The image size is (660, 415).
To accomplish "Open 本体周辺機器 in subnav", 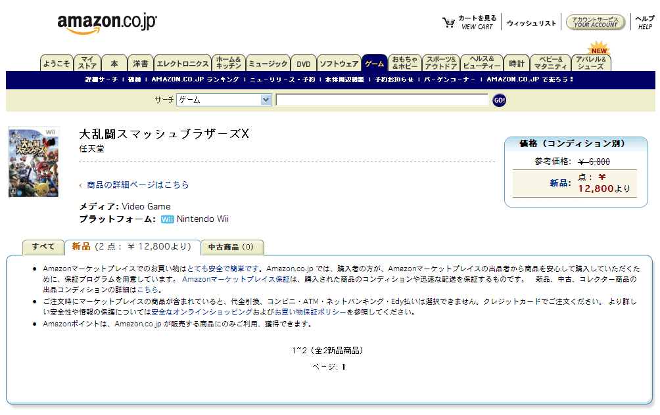I will click(x=344, y=79).
